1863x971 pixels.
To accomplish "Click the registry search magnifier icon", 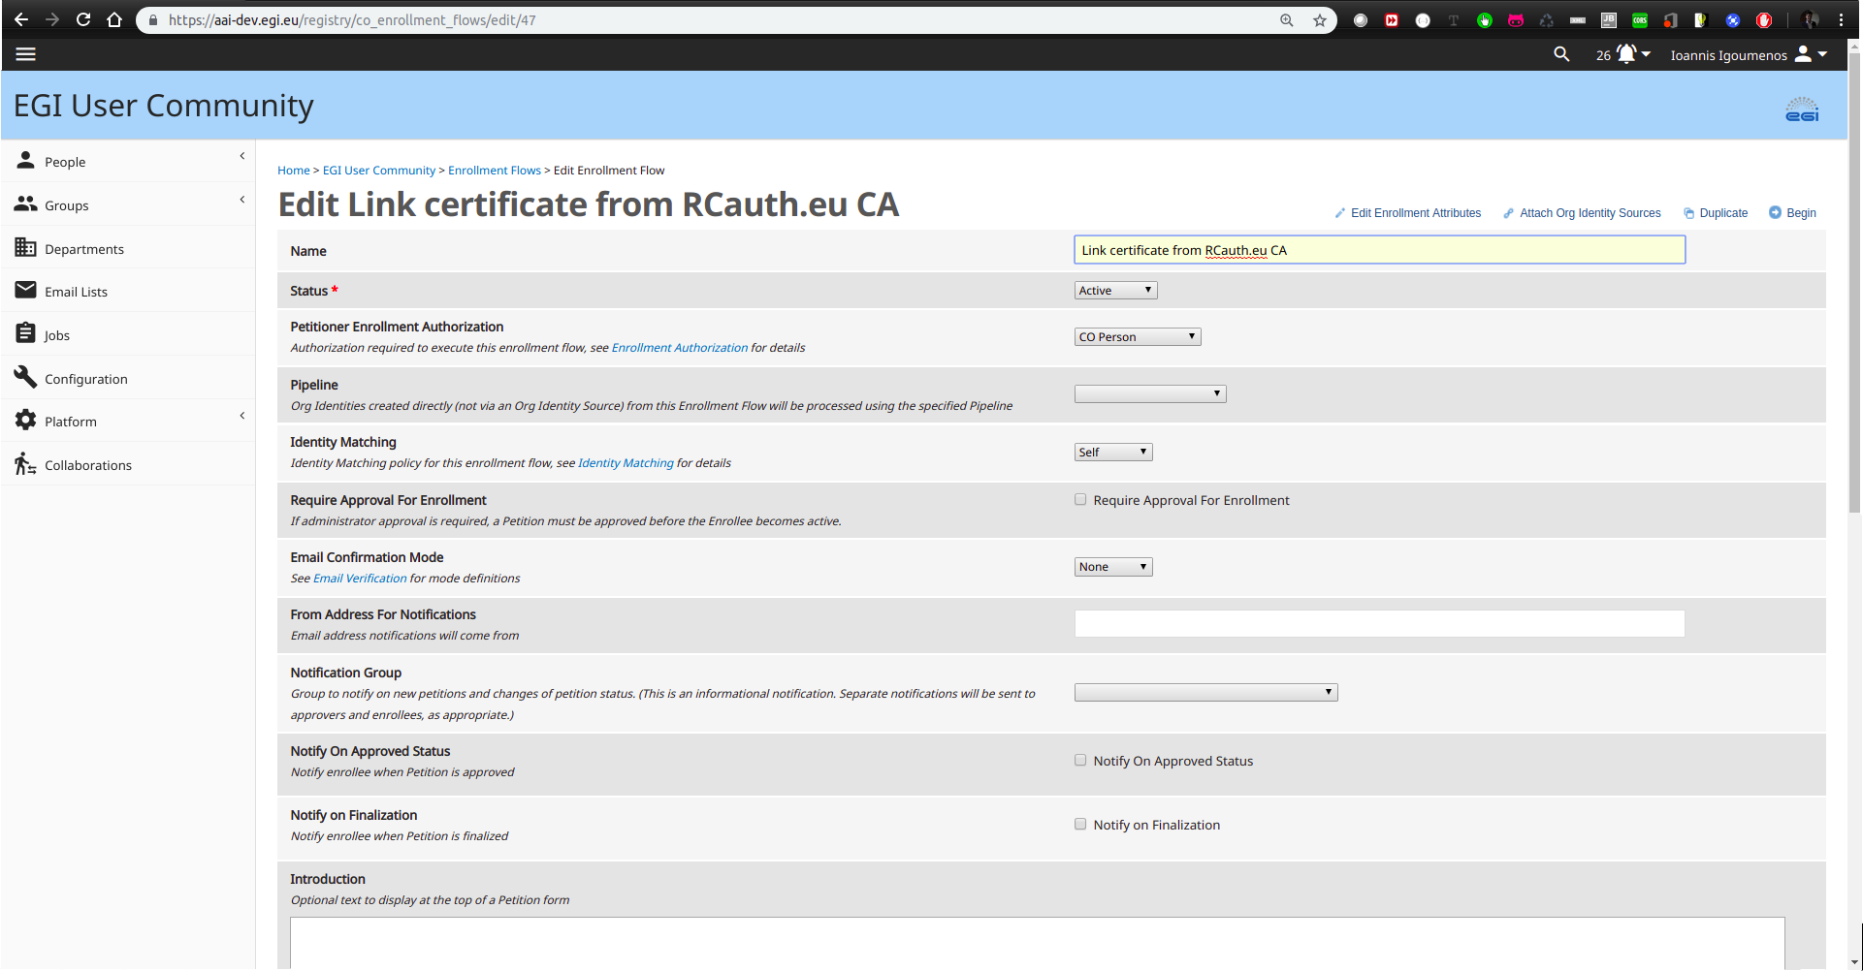I will point(1561,54).
